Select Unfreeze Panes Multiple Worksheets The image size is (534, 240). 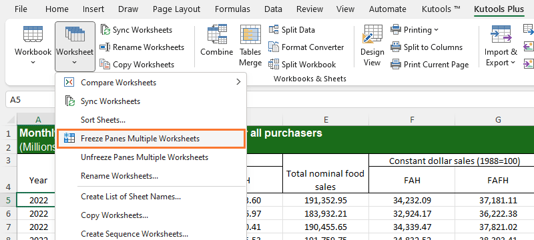coord(151,157)
